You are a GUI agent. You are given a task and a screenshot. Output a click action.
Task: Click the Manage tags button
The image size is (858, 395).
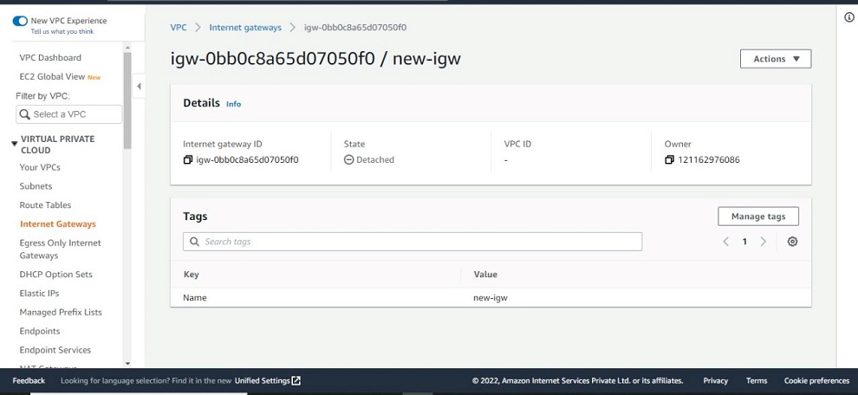point(757,217)
